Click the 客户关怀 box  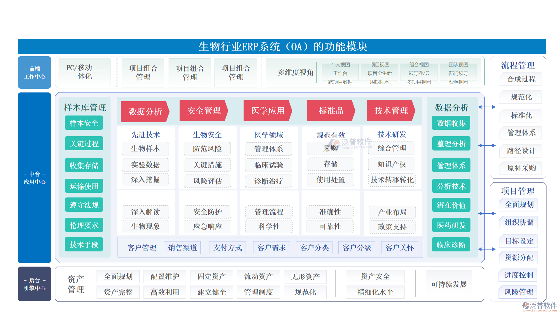point(399,248)
